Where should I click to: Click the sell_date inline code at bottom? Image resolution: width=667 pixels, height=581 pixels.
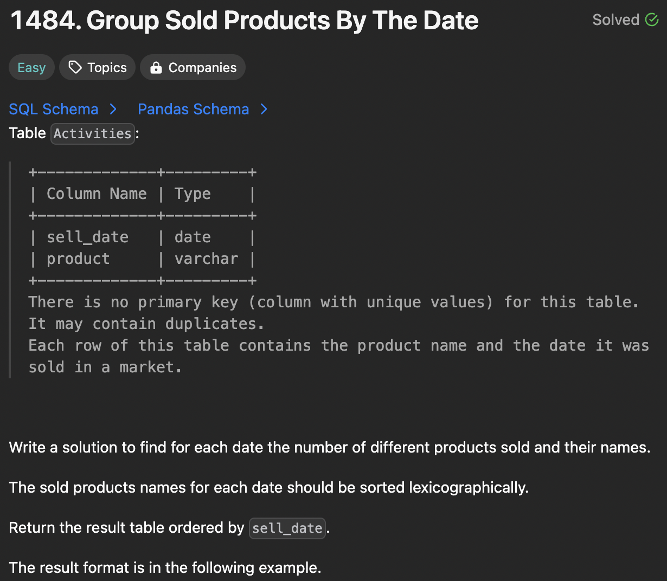pos(287,528)
